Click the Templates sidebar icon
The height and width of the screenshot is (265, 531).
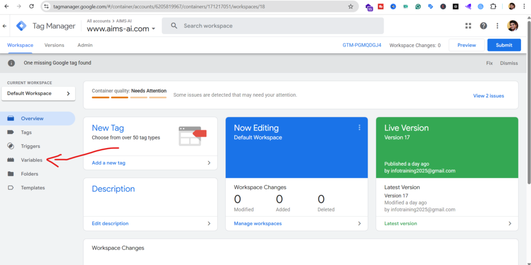(10, 187)
